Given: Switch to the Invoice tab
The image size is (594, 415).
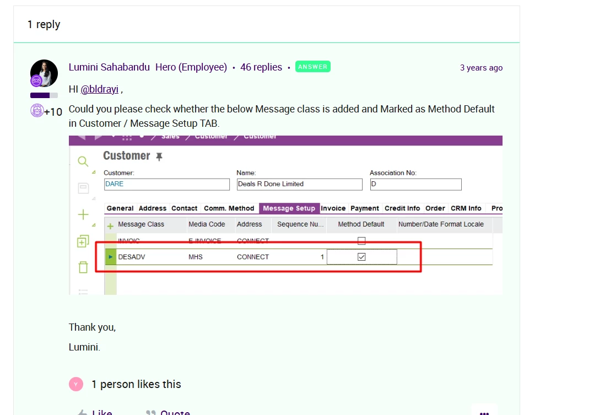Looking at the screenshot, I should coord(333,208).
